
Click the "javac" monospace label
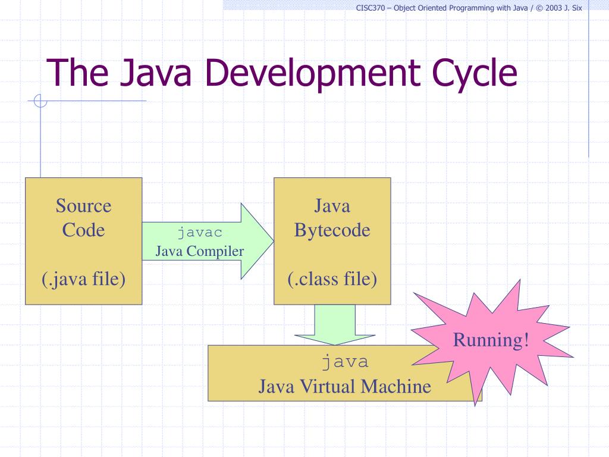200,233
